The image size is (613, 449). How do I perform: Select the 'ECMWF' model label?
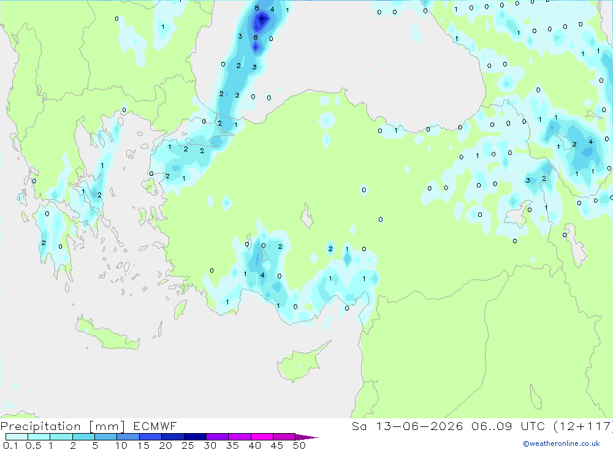coord(155,426)
